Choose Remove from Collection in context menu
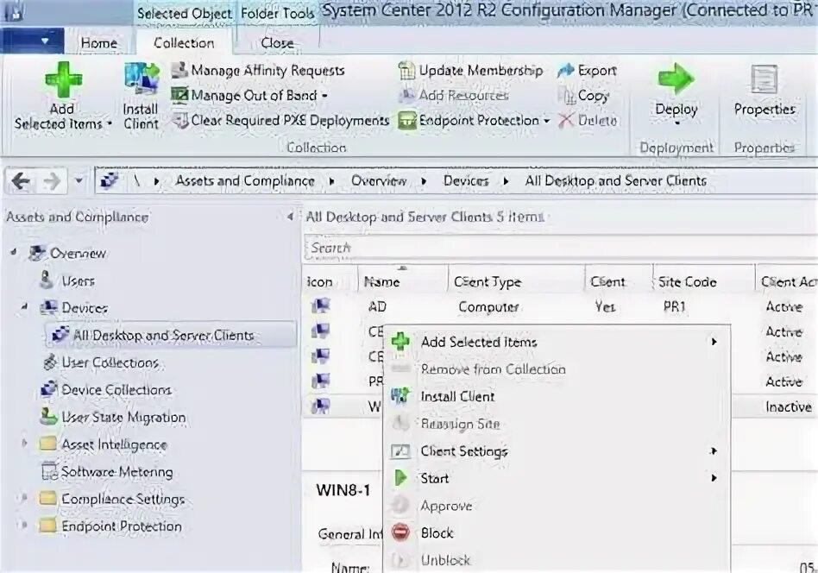Image resolution: width=818 pixels, height=573 pixels. (x=556, y=369)
